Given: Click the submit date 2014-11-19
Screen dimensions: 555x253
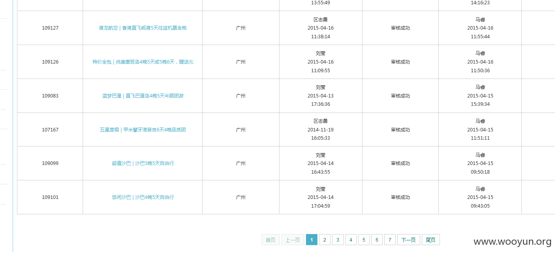Looking at the screenshot, I should (x=321, y=130).
